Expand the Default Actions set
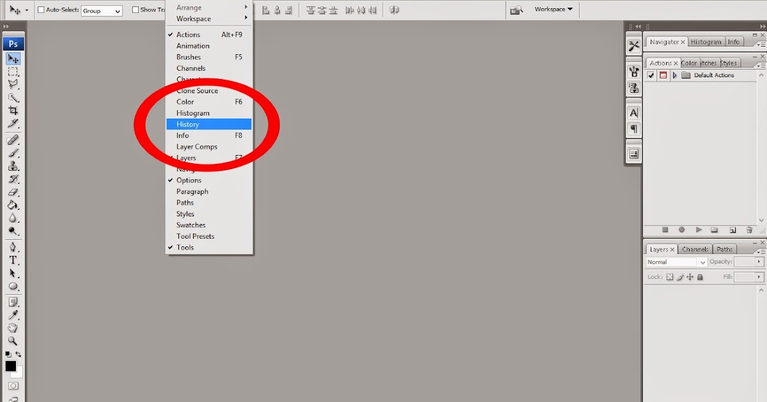767x402 pixels. coord(674,75)
